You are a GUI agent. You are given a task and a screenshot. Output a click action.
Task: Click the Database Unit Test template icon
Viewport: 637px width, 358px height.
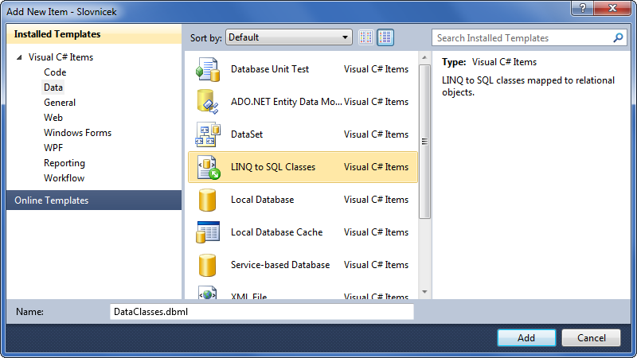208,69
